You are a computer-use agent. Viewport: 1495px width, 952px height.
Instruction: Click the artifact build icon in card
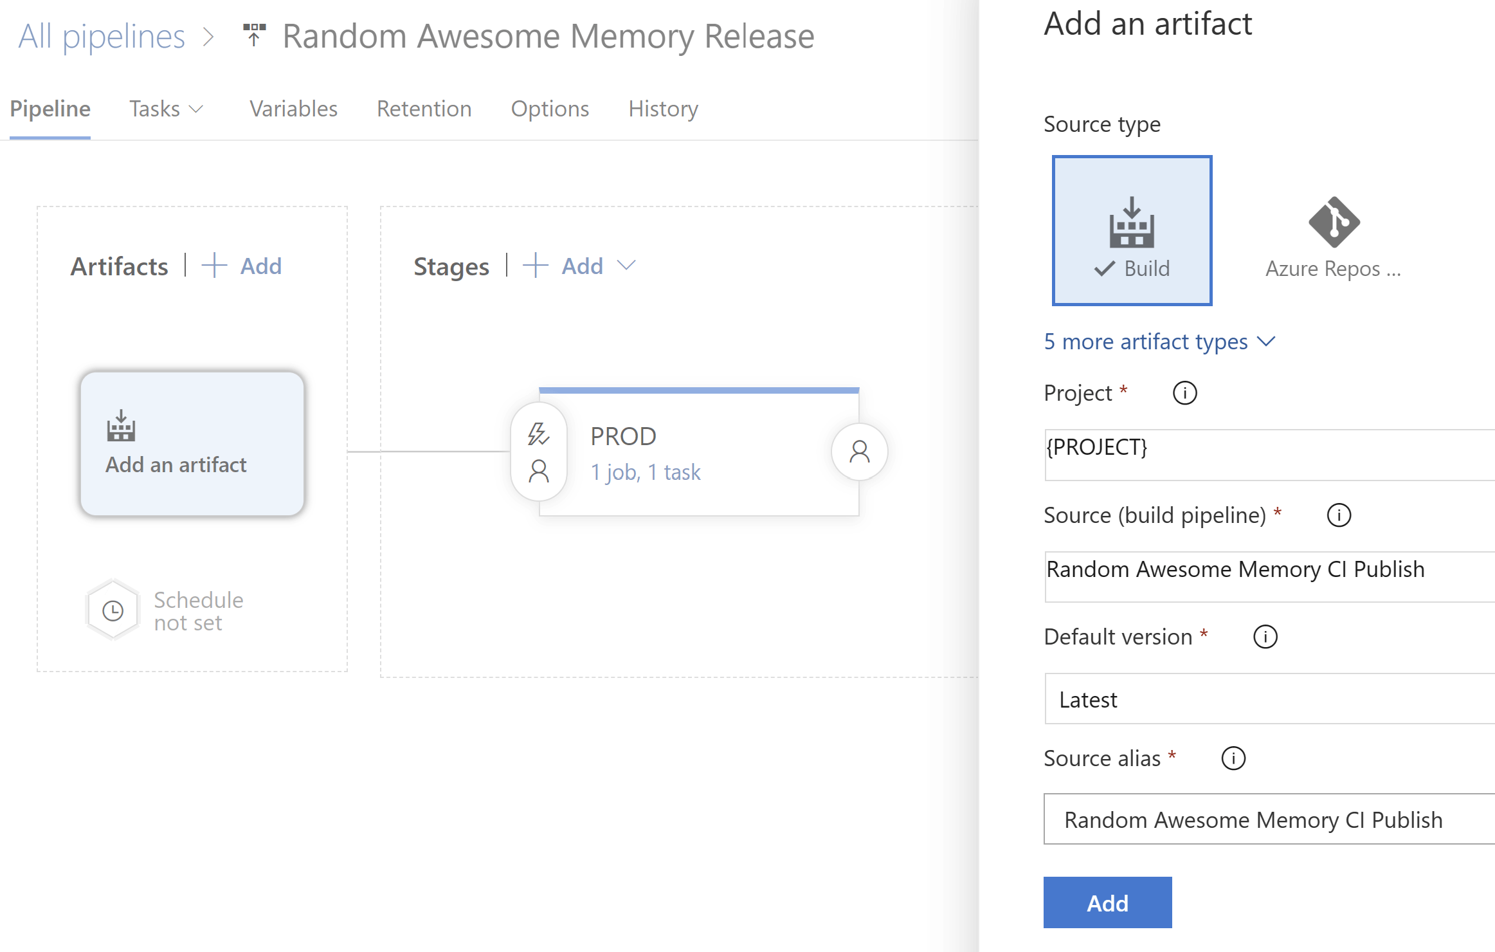coord(121,426)
